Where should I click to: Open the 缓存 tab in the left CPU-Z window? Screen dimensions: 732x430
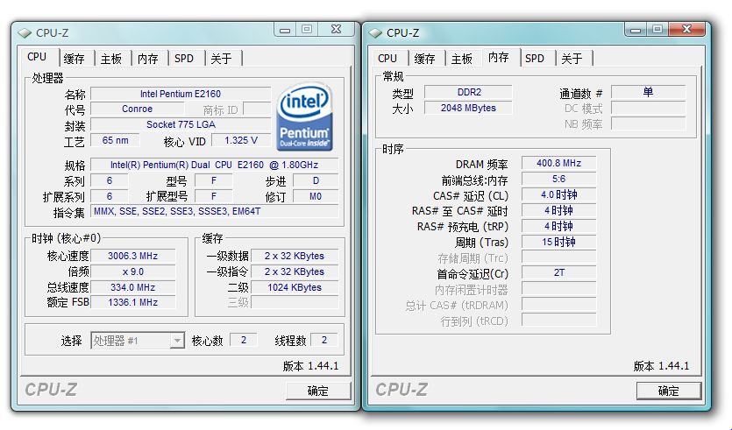[x=74, y=59]
